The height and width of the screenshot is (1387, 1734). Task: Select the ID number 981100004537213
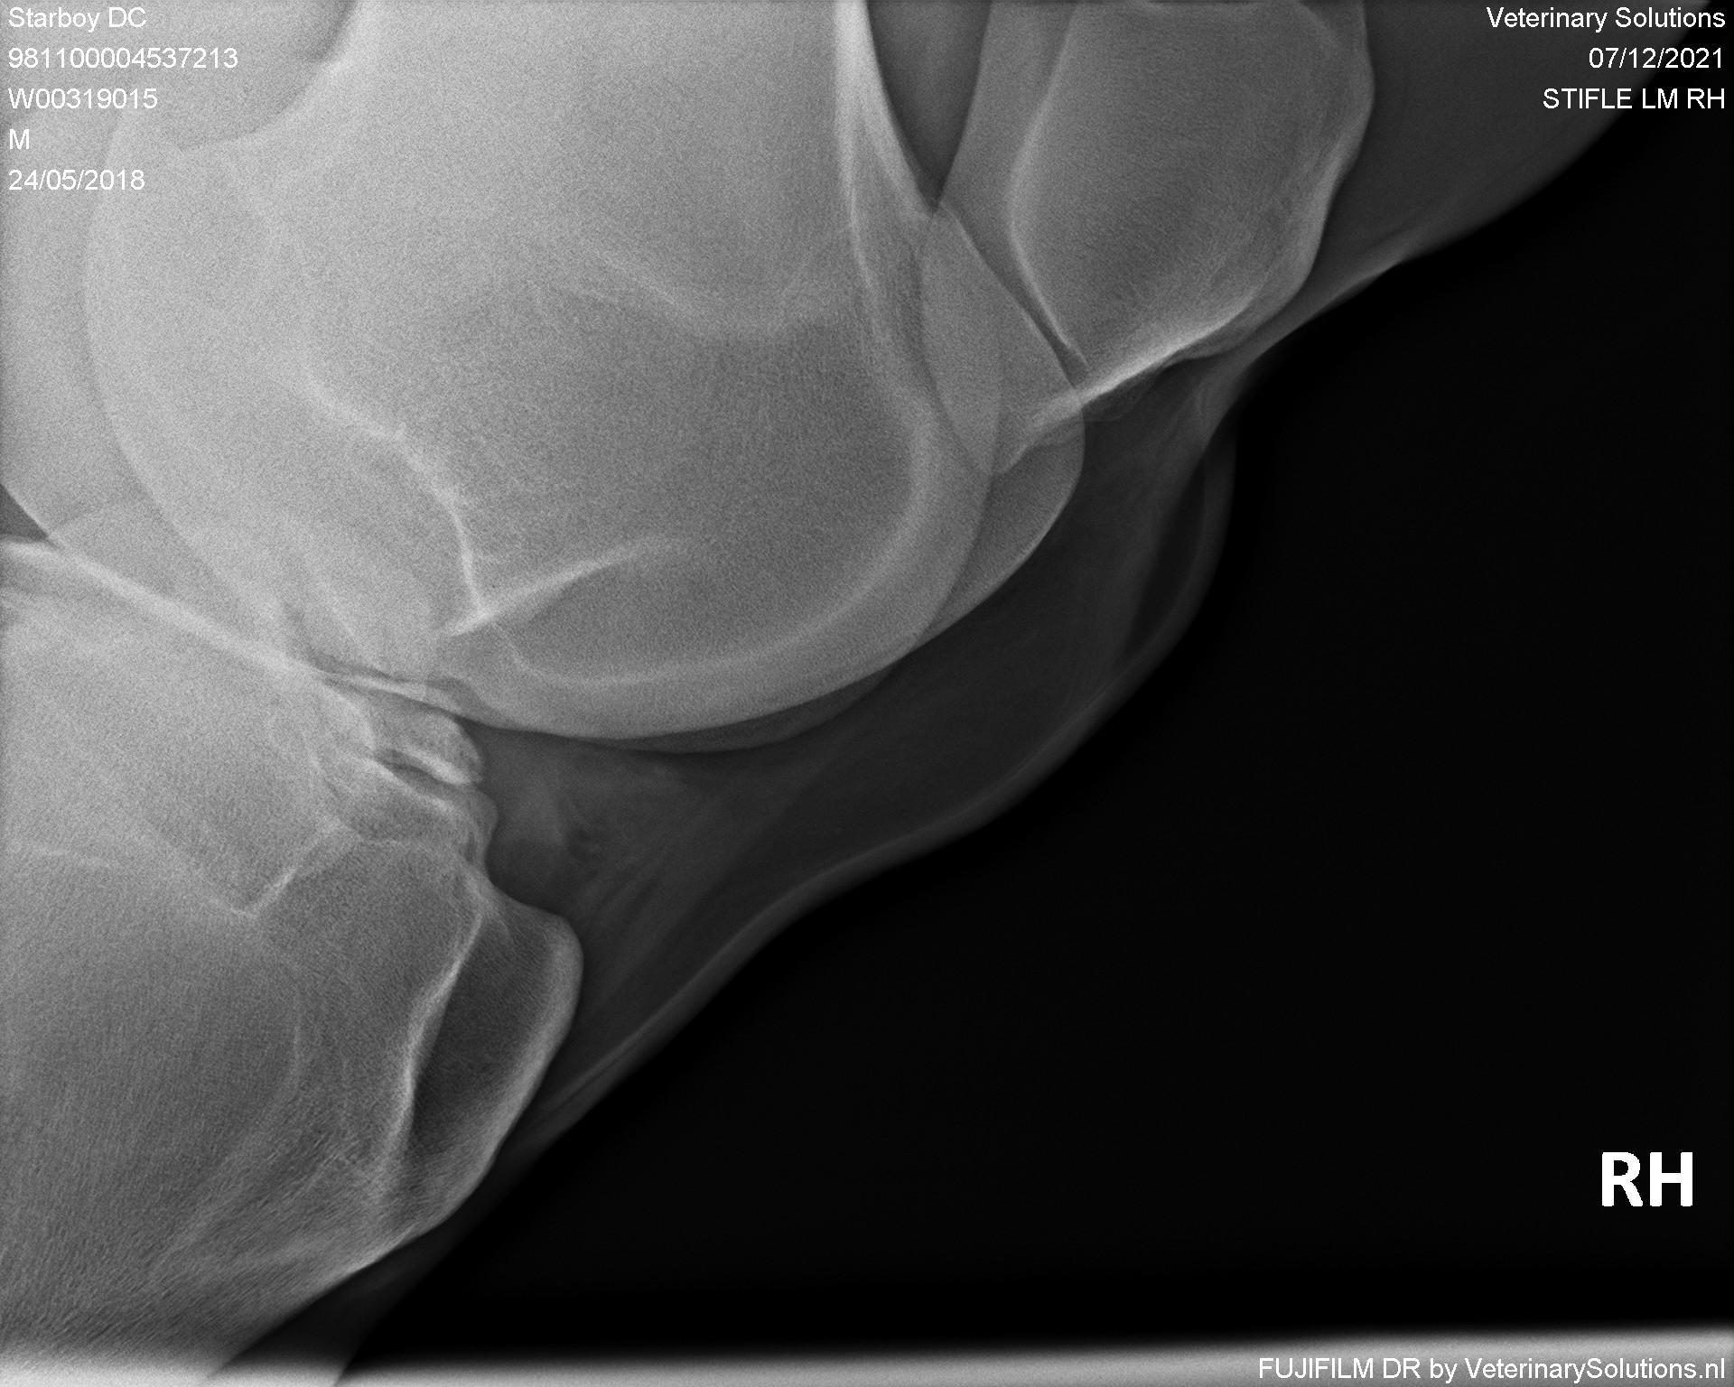pyautogui.click(x=123, y=59)
